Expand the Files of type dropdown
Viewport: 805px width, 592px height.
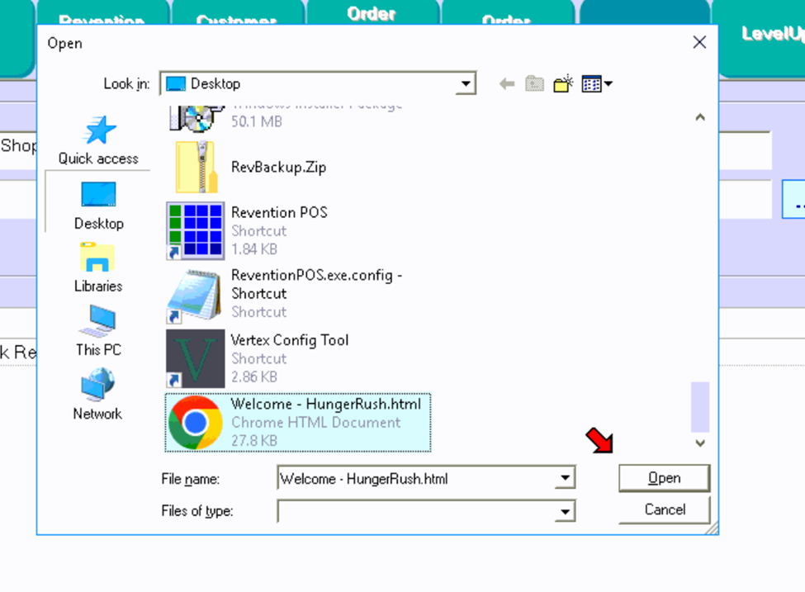pyautogui.click(x=565, y=511)
